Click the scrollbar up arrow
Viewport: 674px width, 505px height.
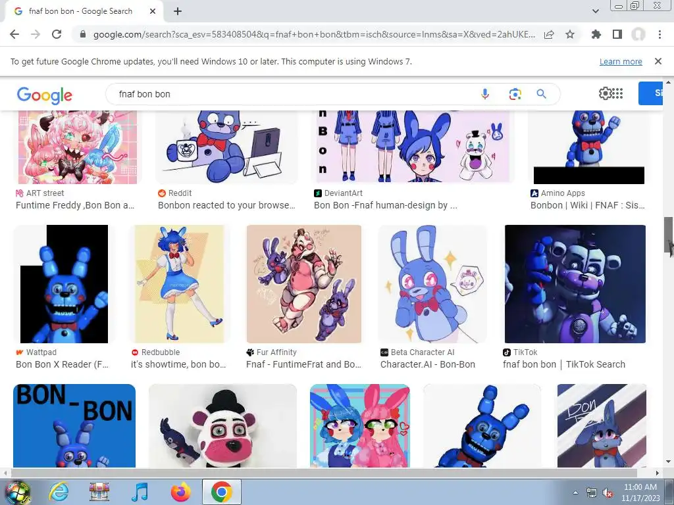(x=669, y=82)
